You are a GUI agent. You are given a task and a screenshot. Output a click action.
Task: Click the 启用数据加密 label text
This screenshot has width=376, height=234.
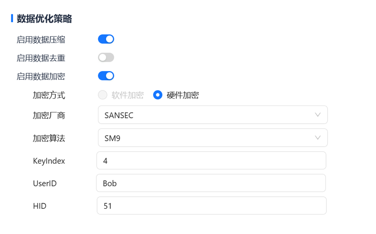(x=41, y=76)
